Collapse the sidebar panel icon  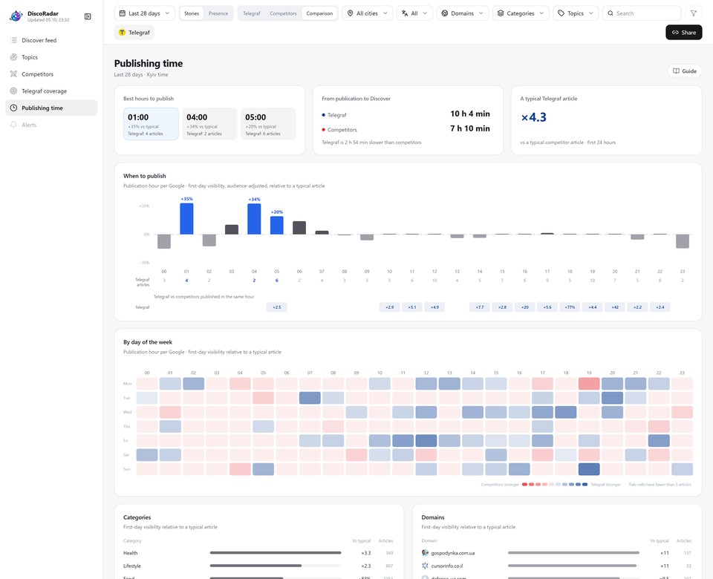(x=88, y=16)
